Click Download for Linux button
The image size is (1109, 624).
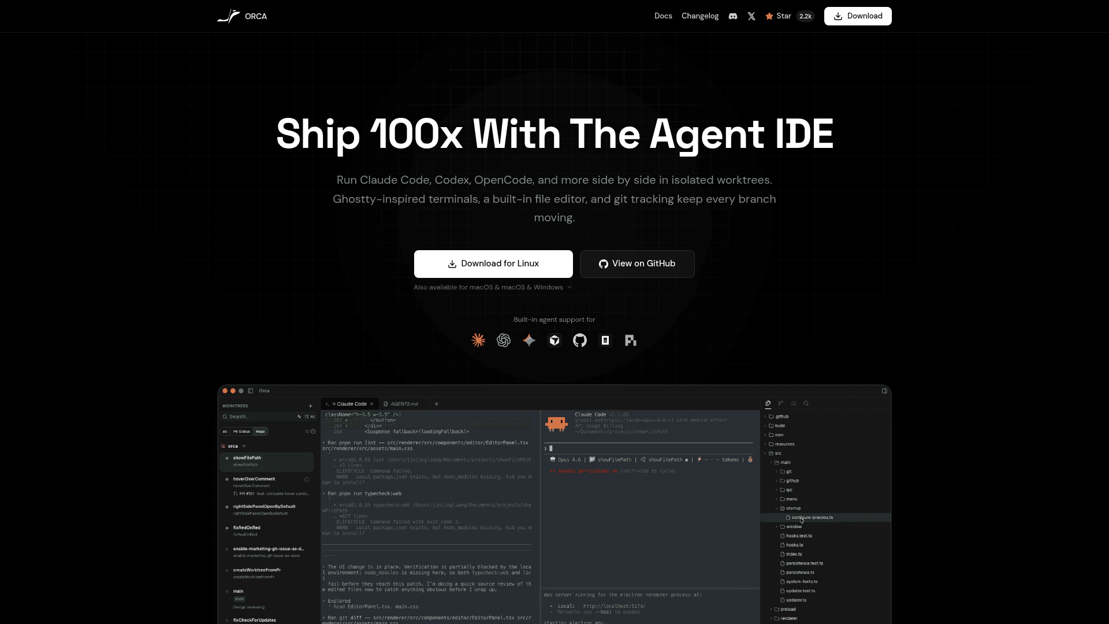[x=493, y=264]
